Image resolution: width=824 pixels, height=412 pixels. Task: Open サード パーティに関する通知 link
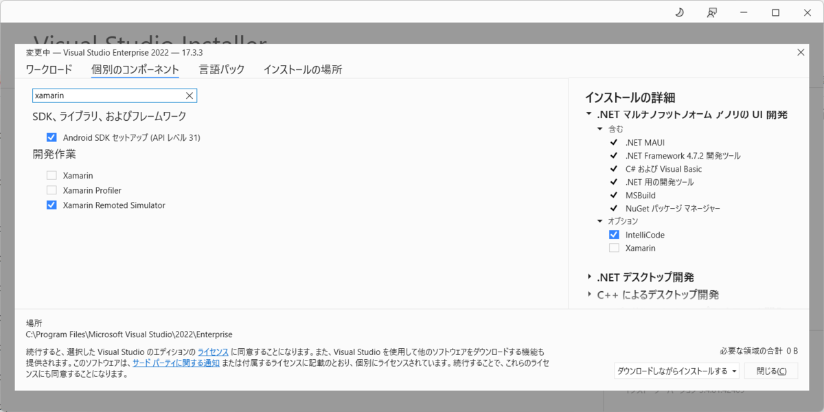176,363
